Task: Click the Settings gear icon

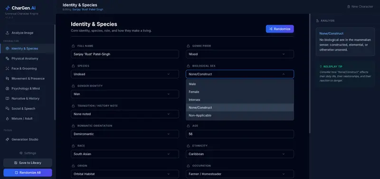Action: click(21, 153)
